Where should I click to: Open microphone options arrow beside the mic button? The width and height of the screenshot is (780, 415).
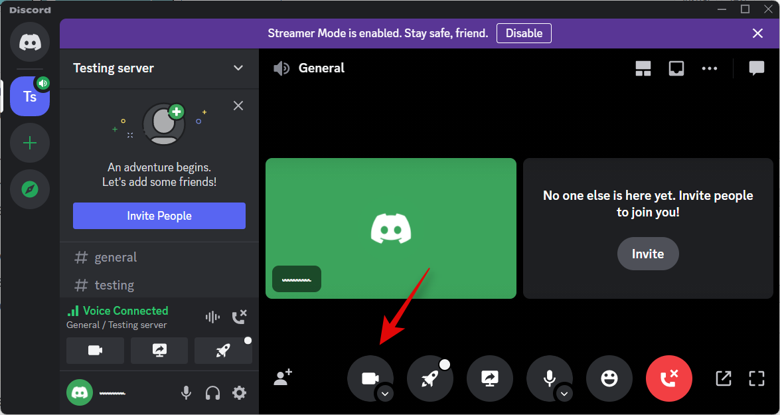564,394
